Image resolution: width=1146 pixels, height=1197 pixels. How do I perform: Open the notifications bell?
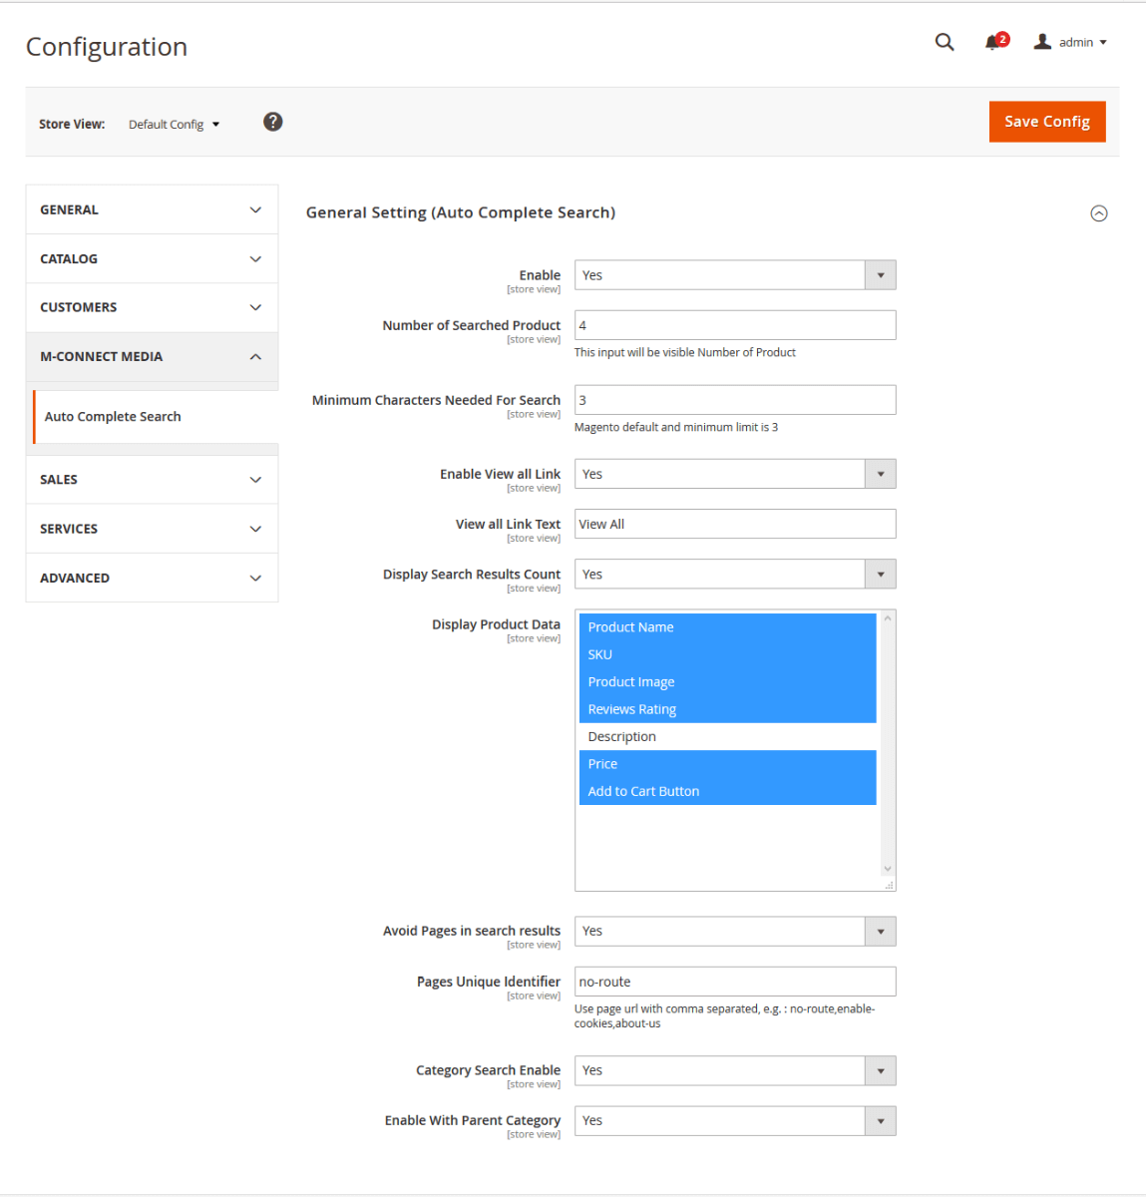[x=993, y=42]
